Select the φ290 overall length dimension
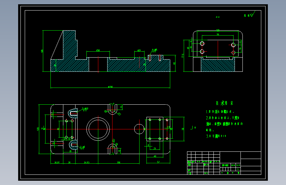 111,87
